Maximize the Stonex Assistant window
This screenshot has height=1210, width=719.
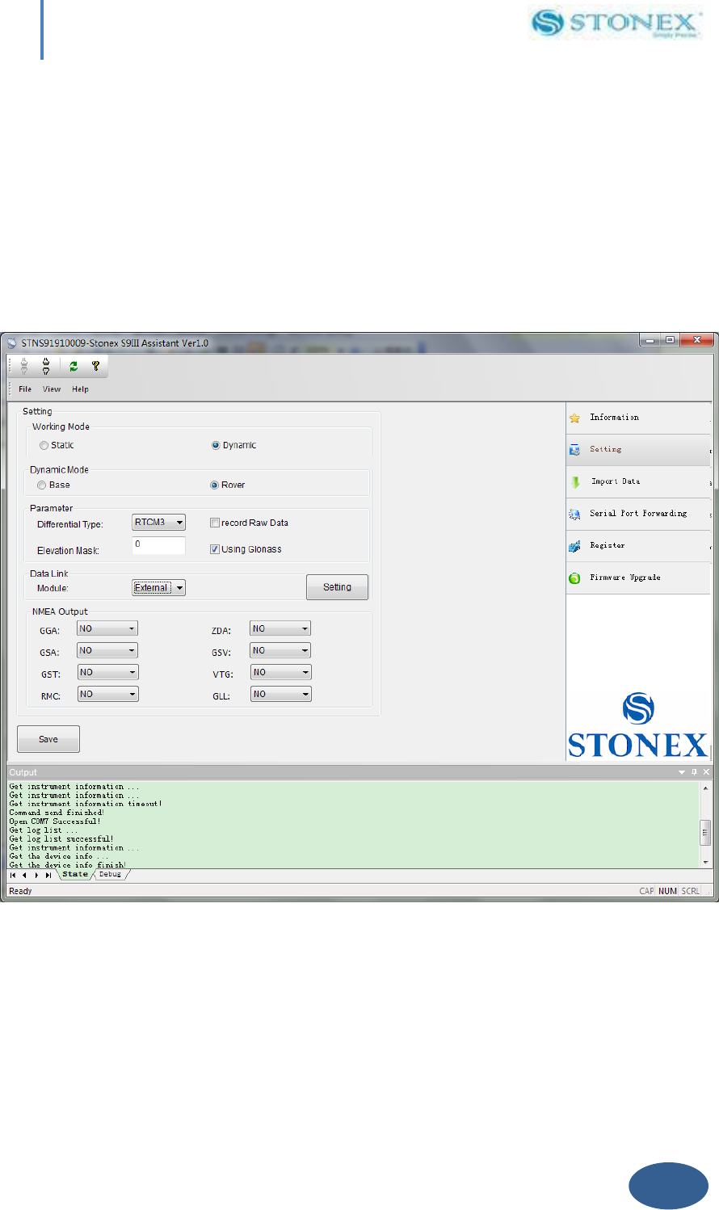(671, 340)
